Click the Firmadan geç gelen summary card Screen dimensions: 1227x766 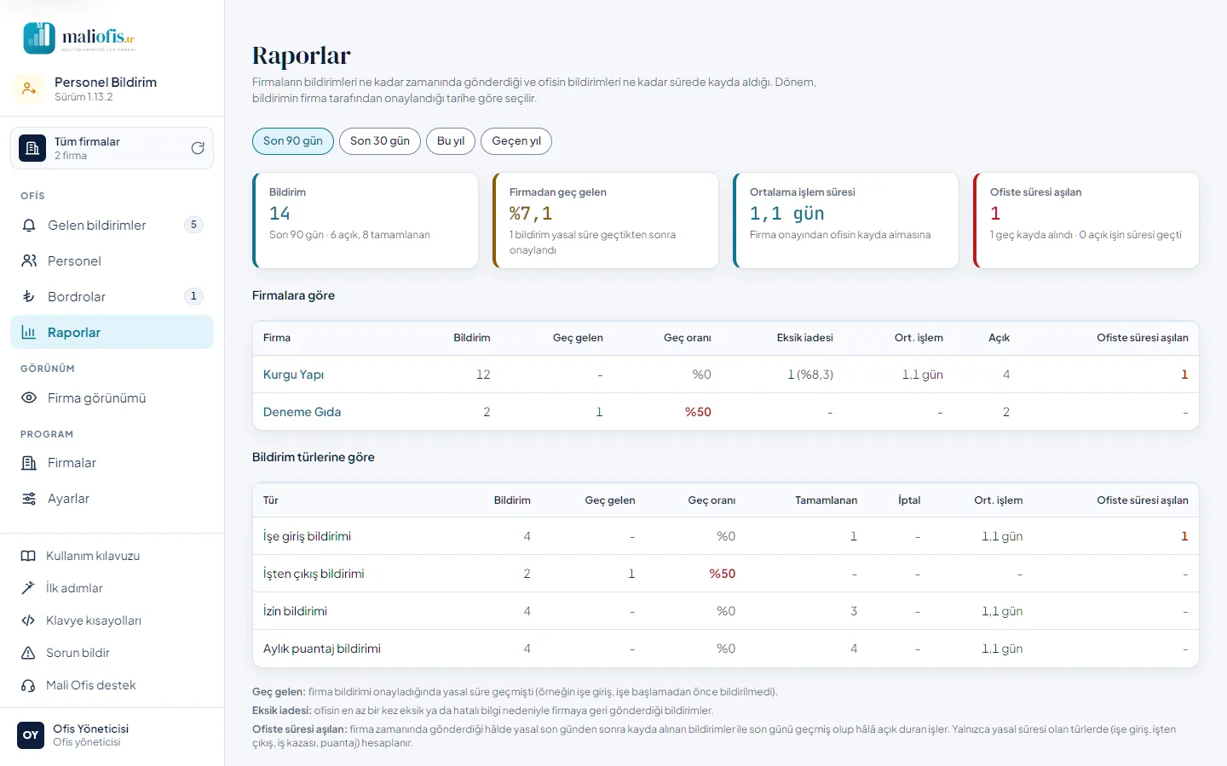point(606,220)
